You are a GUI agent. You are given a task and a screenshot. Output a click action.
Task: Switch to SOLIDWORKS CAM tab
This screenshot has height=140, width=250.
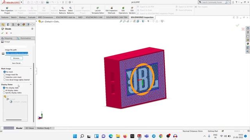pyautogui.click(x=94, y=17)
